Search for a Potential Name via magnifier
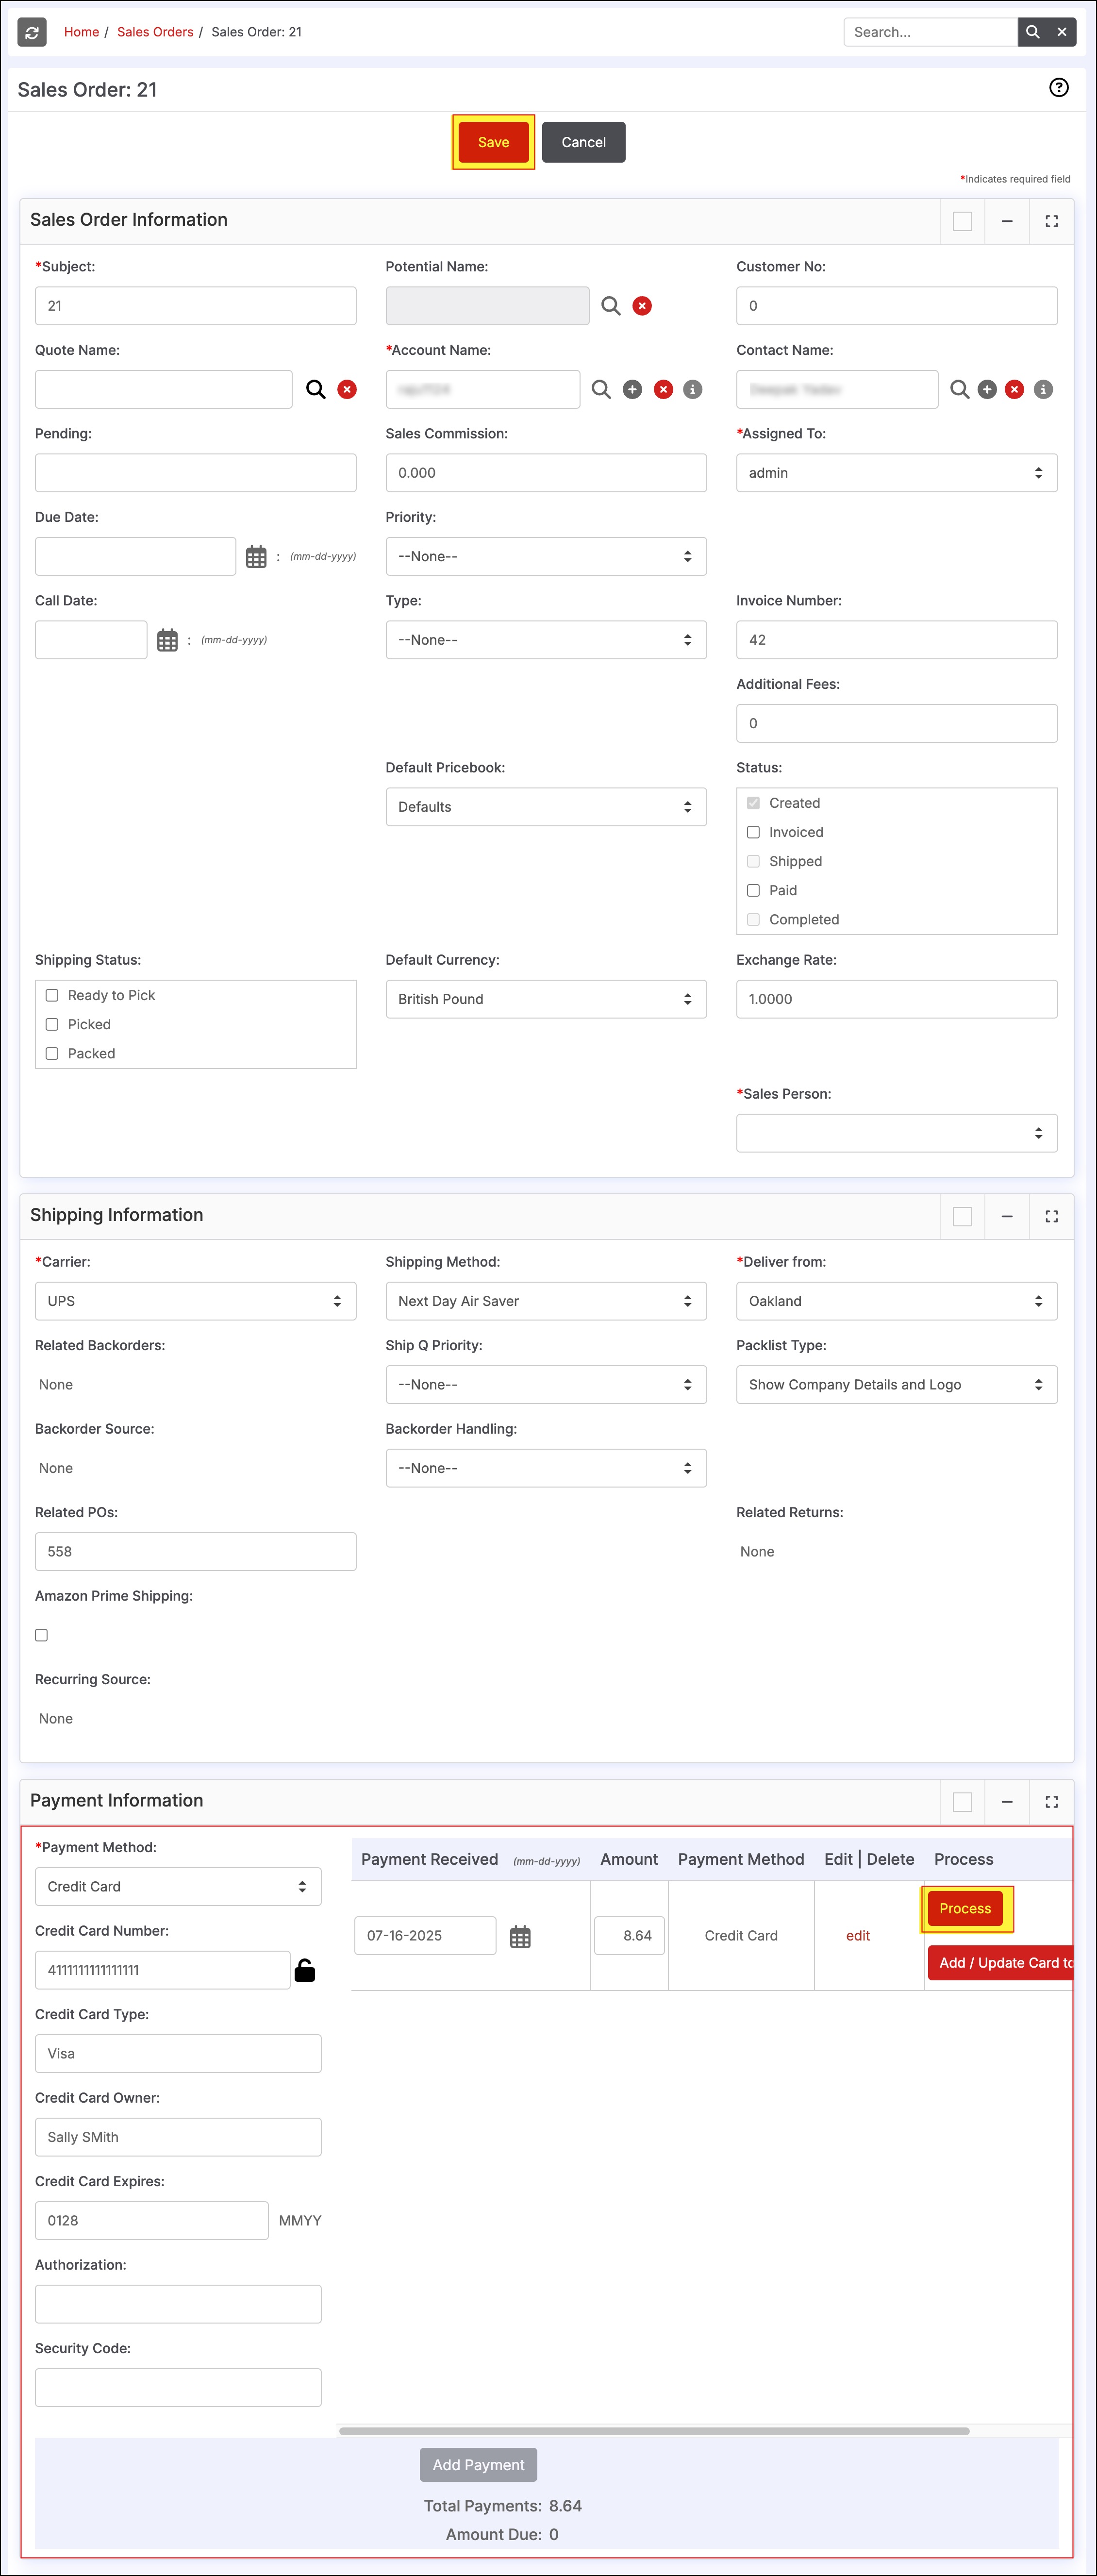 pos(610,306)
